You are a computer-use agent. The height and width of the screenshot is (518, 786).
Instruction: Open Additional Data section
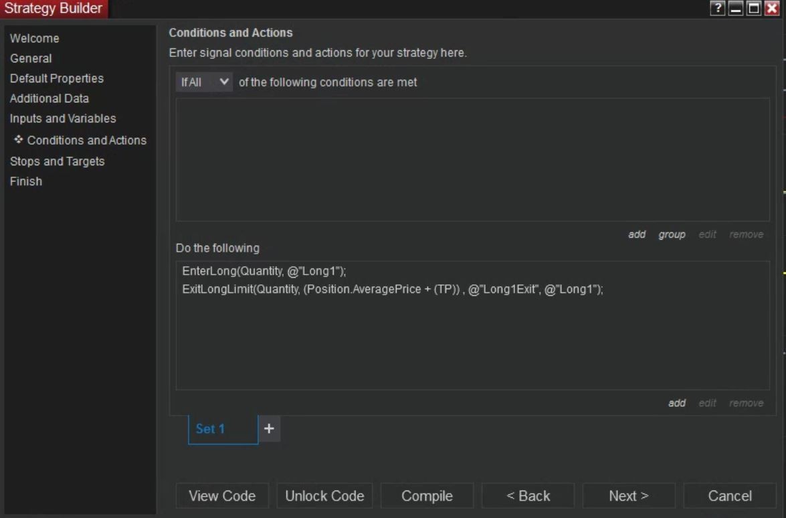pos(50,98)
